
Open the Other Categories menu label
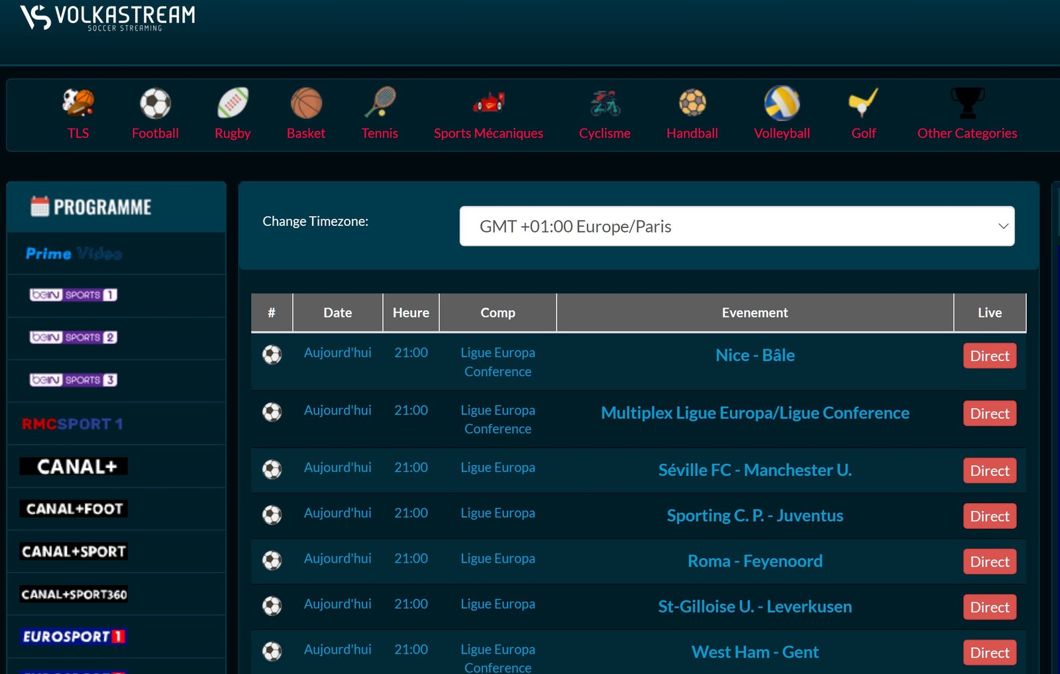(x=967, y=133)
